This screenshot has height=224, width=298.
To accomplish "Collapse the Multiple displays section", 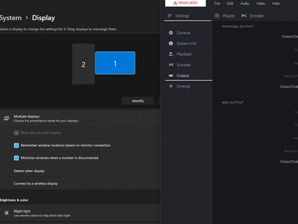I will click(80, 118).
